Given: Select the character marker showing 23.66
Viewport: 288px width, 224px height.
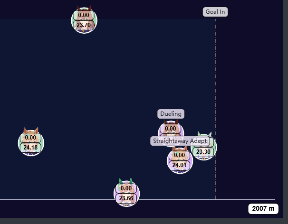Looking at the screenshot, I should click(x=126, y=193).
